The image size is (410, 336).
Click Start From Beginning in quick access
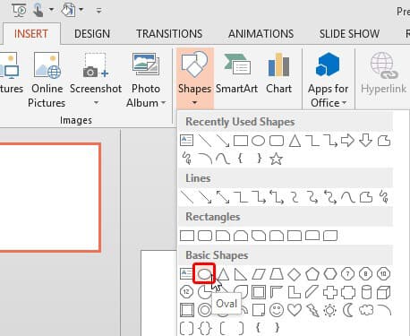point(20,11)
